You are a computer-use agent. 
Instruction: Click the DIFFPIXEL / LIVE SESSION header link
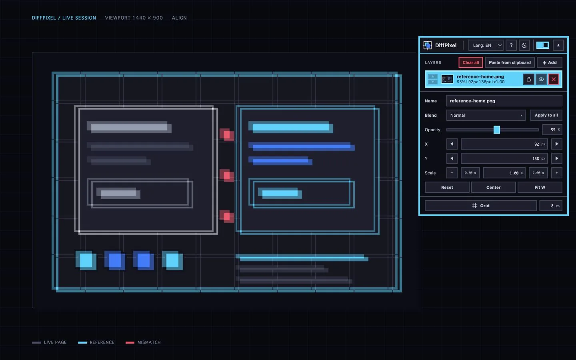64,18
